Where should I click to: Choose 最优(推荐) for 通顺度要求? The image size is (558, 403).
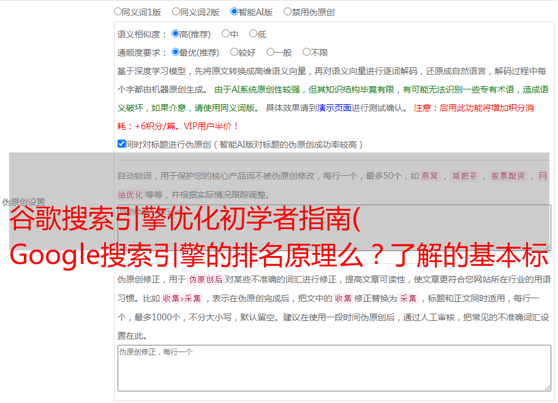(x=175, y=52)
